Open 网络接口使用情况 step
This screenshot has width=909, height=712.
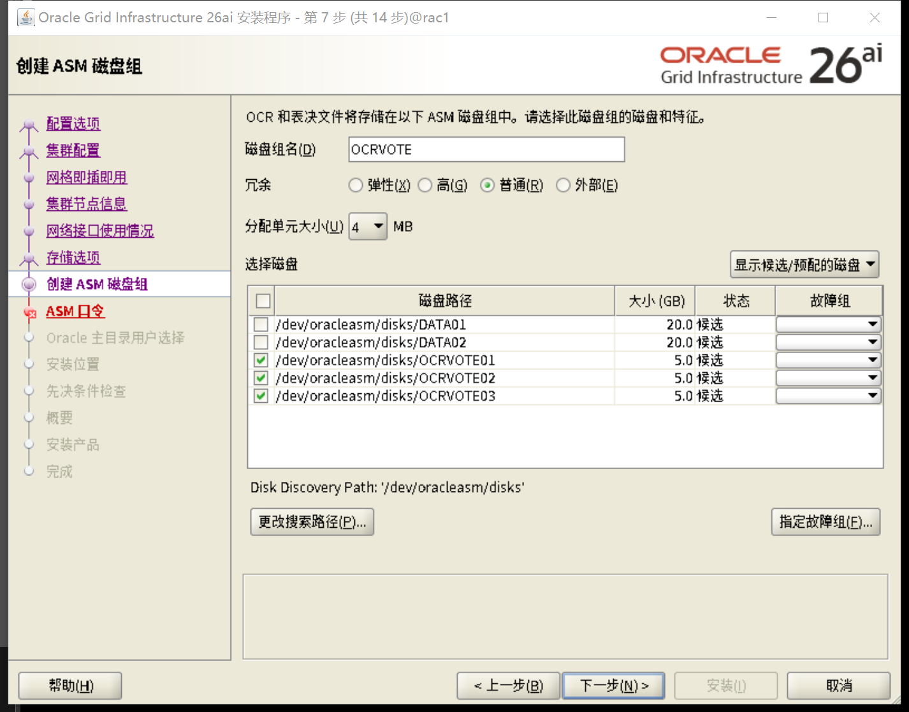click(x=100, y=231)
